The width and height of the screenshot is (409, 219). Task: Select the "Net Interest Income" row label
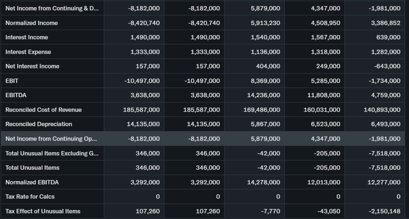point(32,66)
